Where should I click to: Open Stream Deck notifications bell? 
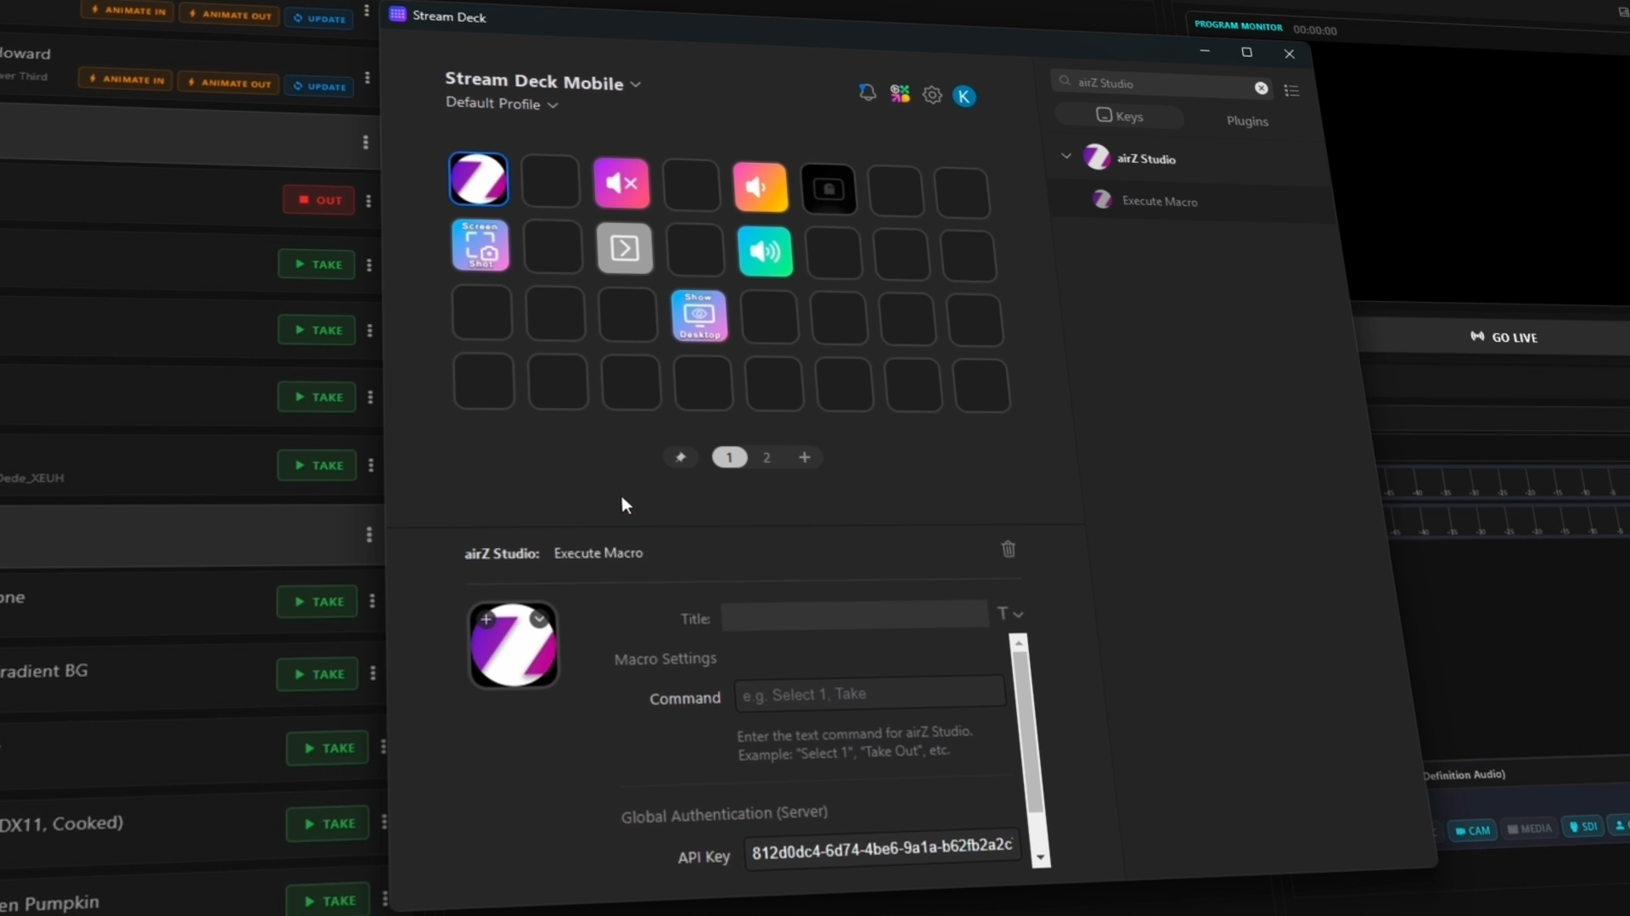point(867,92)
